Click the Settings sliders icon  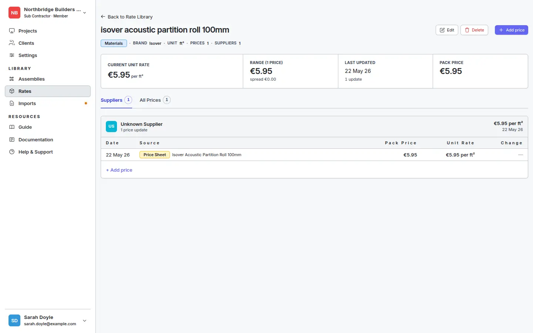click(x=12, y=55)
